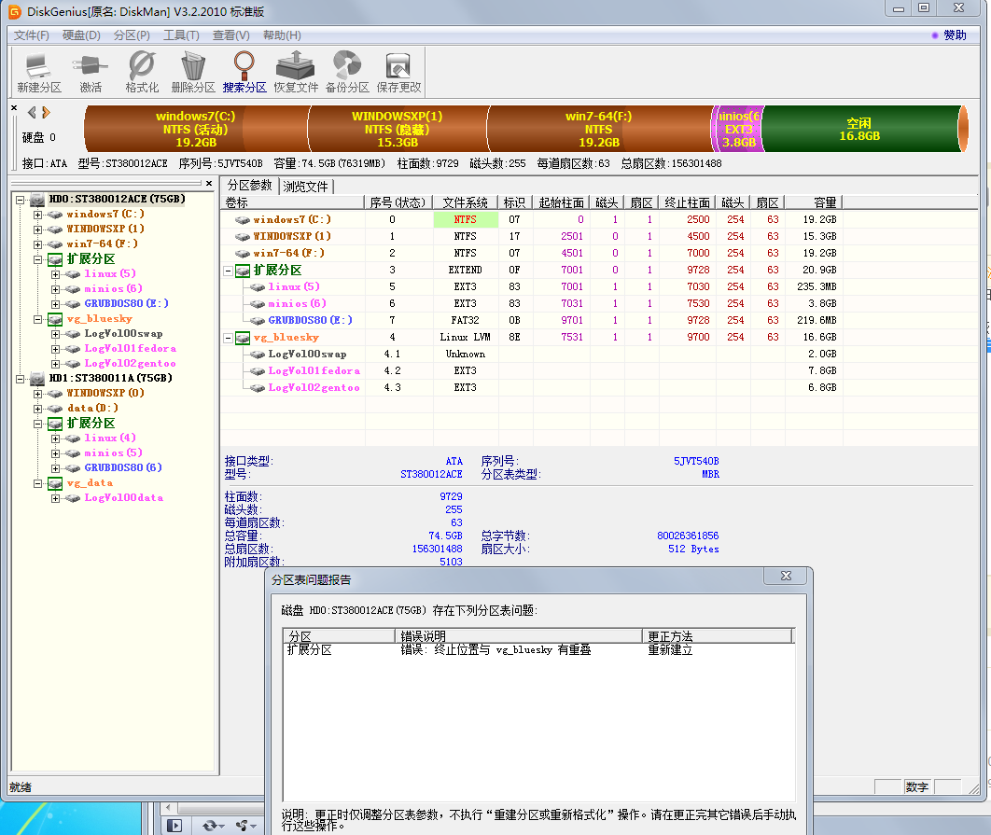Open the 工具(T) menu
Viewport: 991px width, 835px height.
tap(181, 35)
